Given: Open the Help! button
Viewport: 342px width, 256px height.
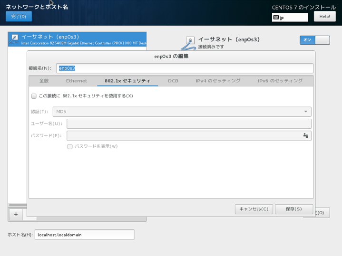Looking at the screenshot, I should tap(324, 17).
